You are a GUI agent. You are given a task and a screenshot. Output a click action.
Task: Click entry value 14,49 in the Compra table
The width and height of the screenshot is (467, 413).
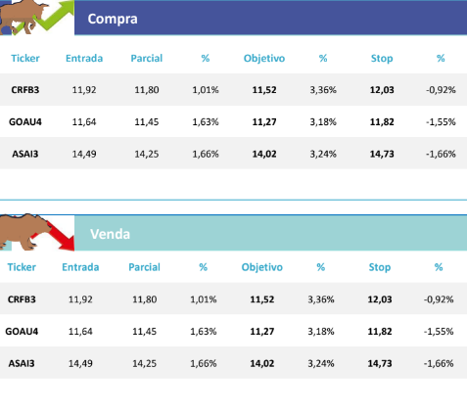click(84, 154)
